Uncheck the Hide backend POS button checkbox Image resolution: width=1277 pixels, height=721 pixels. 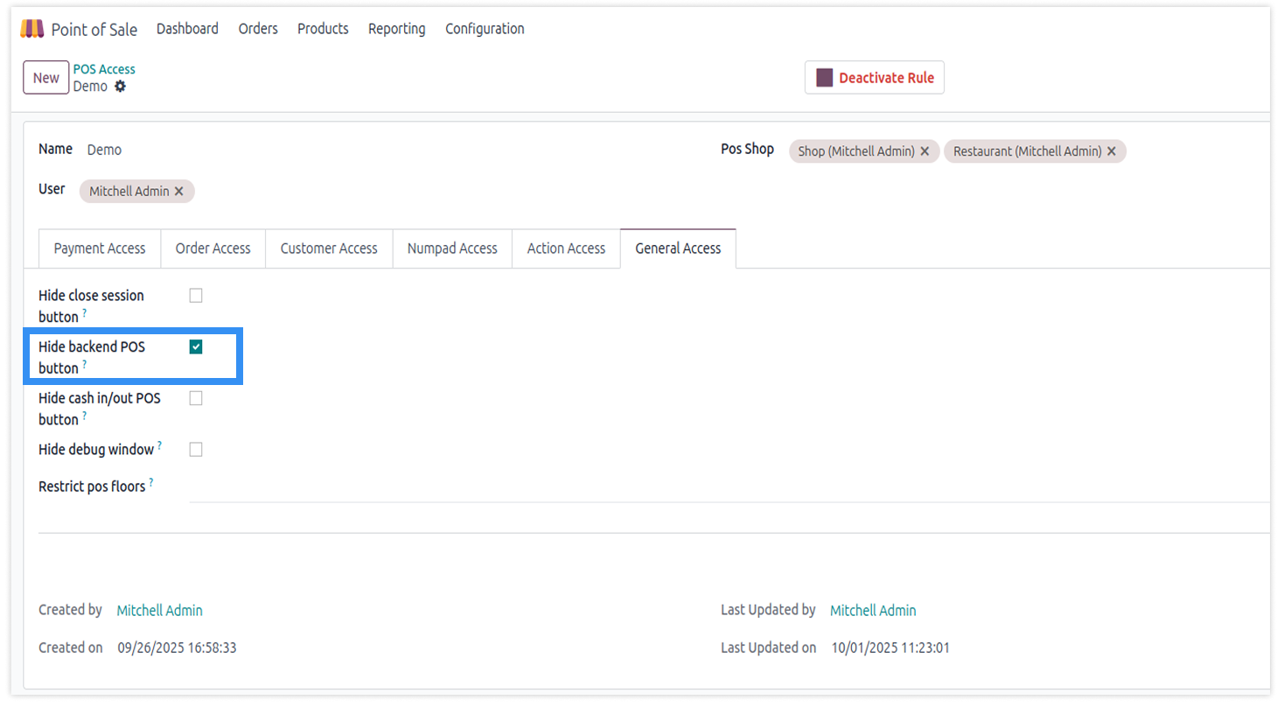click(x=196, y=347)
